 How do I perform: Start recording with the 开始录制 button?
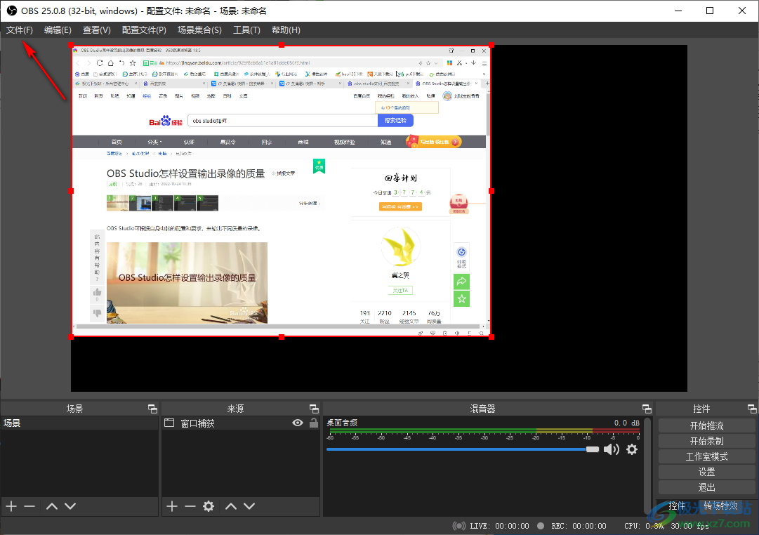pos(707,441)
